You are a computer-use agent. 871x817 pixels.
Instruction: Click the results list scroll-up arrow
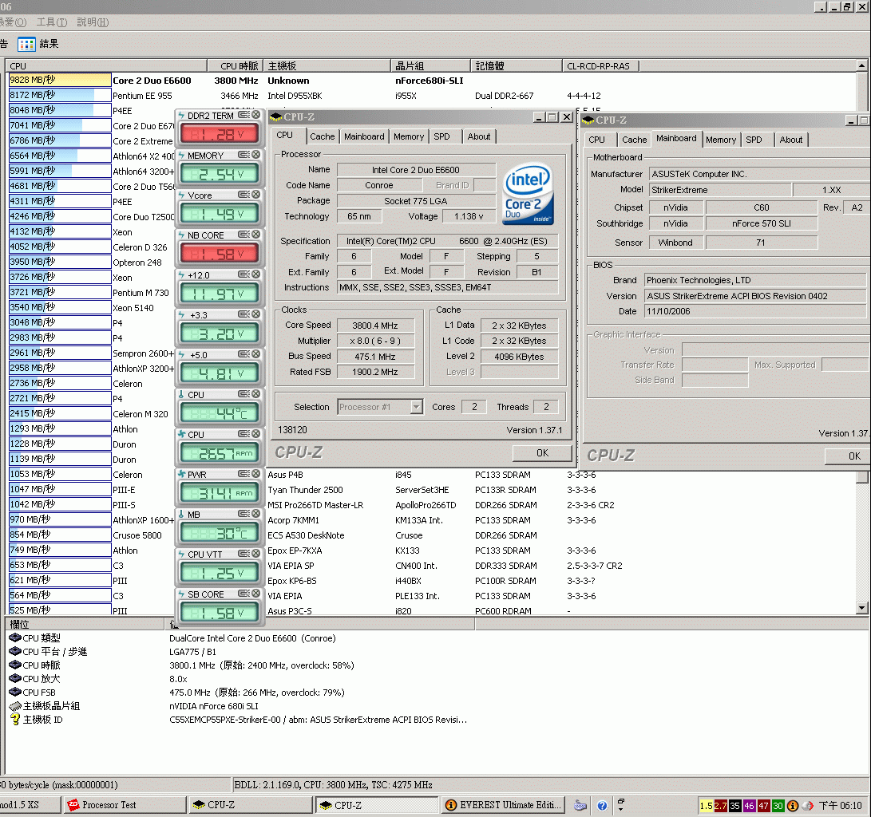861,65
